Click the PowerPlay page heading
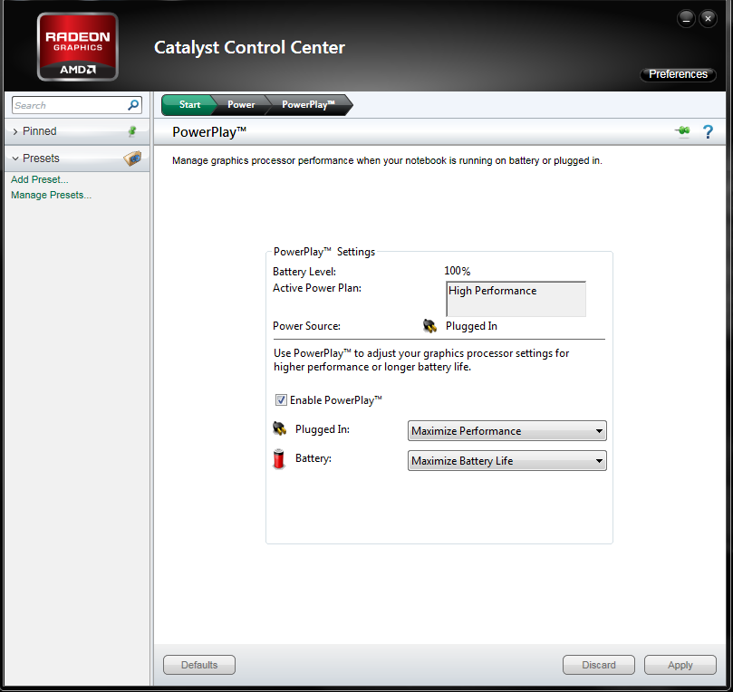 209,132
